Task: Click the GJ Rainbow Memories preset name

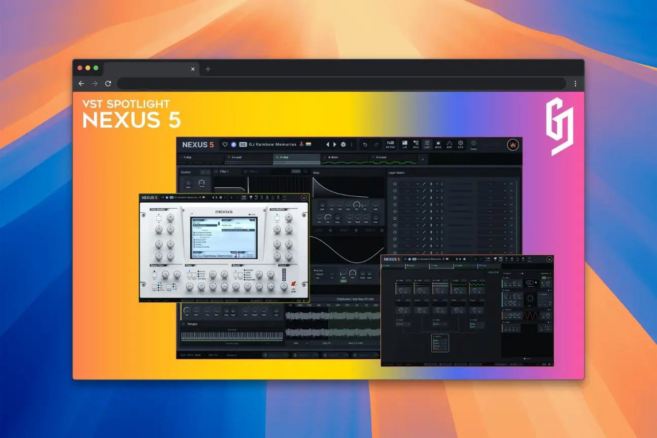Action: click(x=272, y=144)
